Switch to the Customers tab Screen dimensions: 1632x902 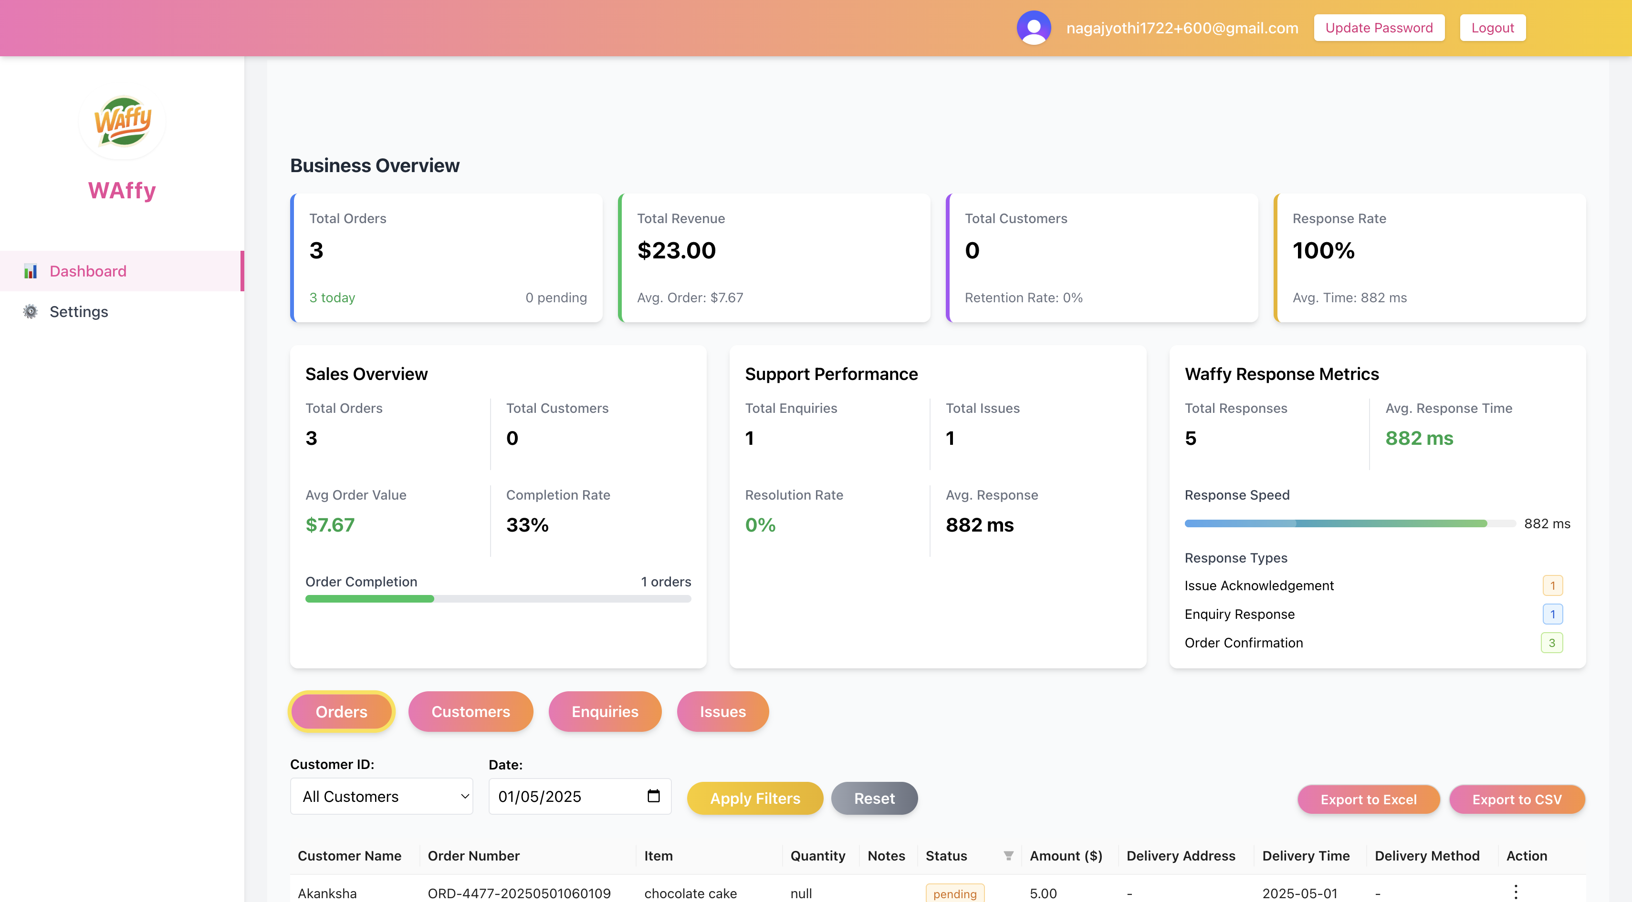470,711
